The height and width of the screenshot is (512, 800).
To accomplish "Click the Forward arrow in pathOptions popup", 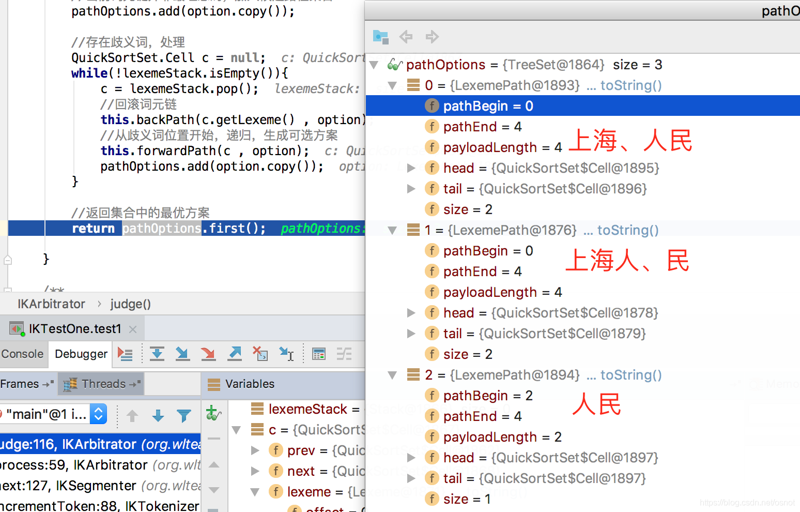I will (x=432, y=37).
